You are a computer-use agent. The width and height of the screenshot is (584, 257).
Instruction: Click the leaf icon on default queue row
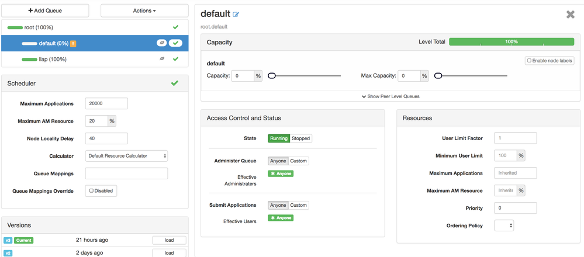pos(161,43)
